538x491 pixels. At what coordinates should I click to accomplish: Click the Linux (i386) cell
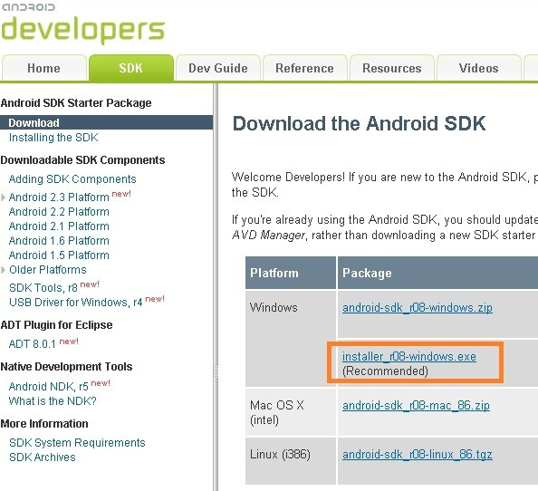[x=291, y=461]
